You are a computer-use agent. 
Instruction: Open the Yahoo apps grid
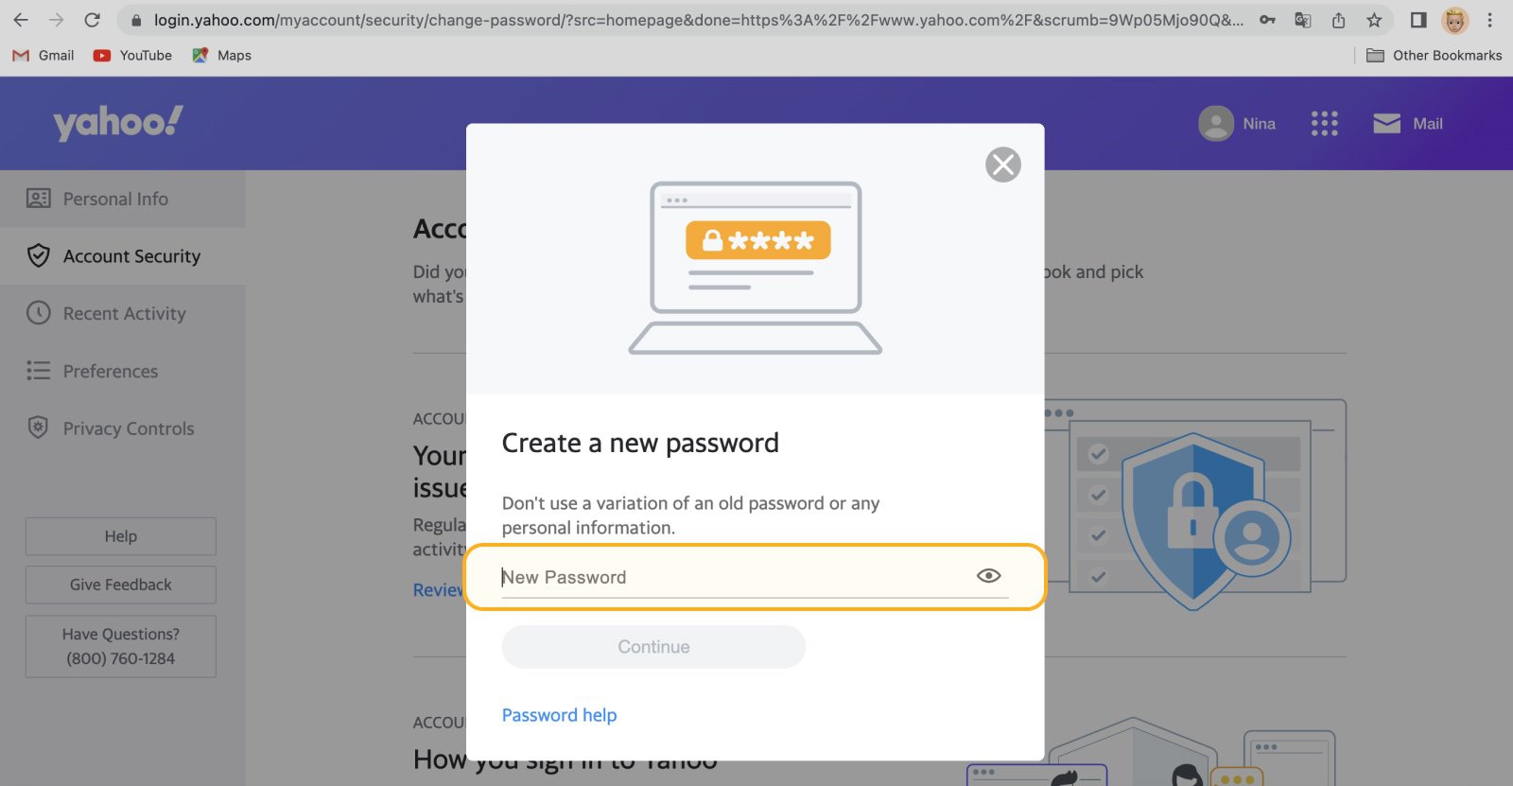(1324, 123)
